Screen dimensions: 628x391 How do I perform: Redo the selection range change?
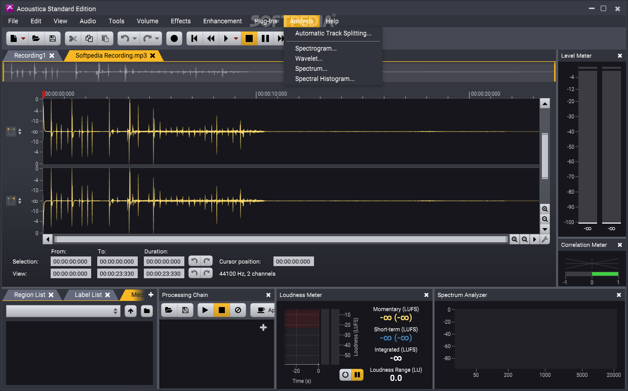pos(206,261)
